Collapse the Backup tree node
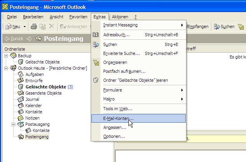The image size is (246, 162). click(6, 56)
